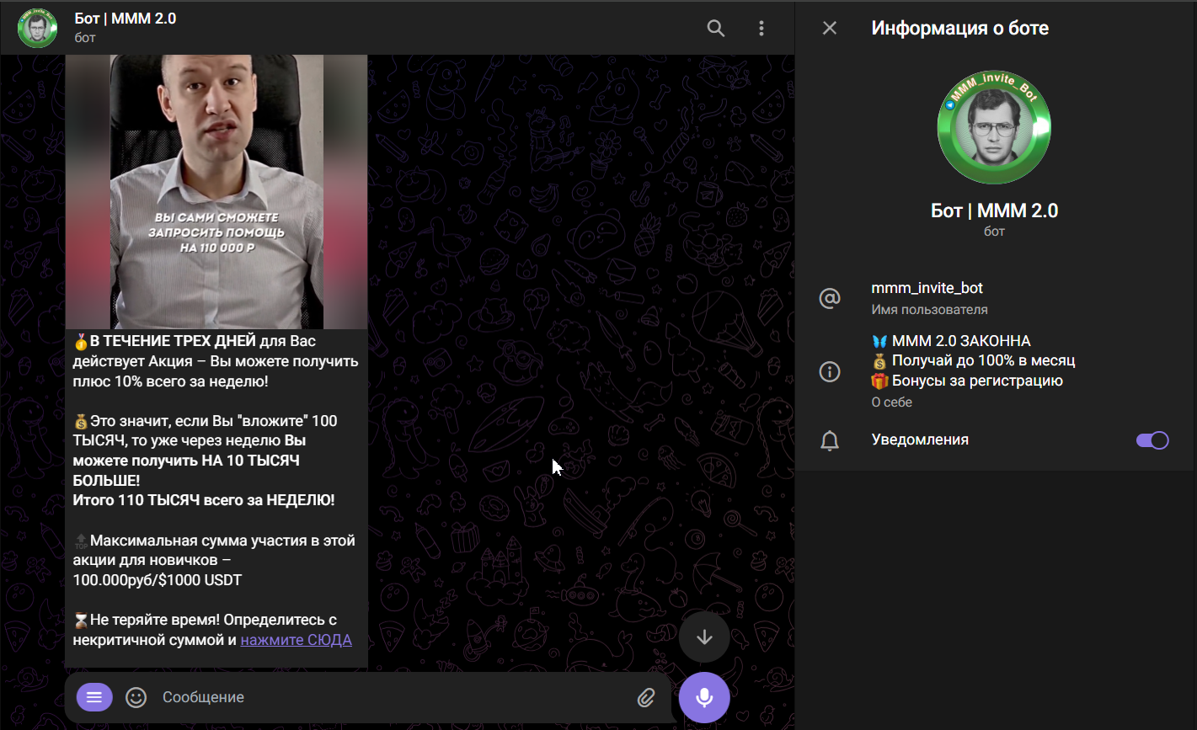Open the emoji picker
This screenshot has height=730, width=1197.
[136, 697]
